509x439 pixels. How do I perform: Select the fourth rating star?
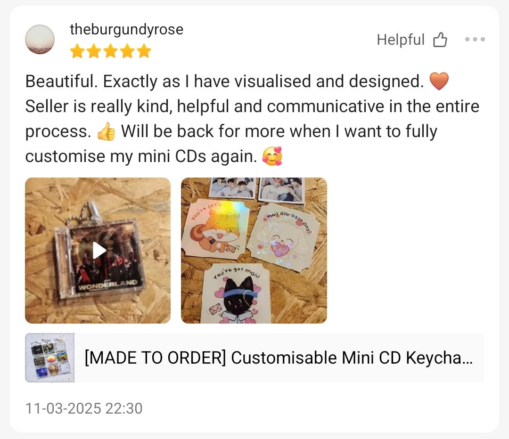(x=128, y=51)
